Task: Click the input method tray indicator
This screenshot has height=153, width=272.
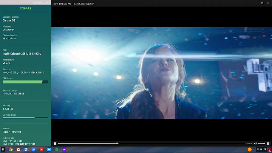Action: (265, 149)
